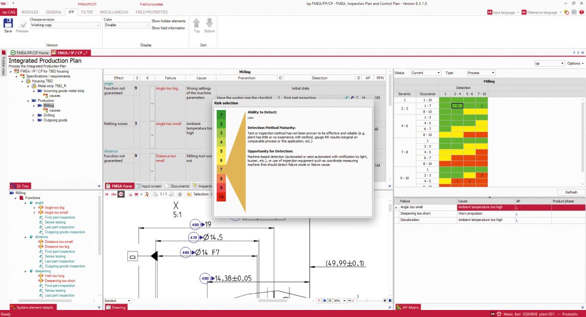Click the AP-Matrix button at bottom right
The image size is (586, 317).
[407, 307]
